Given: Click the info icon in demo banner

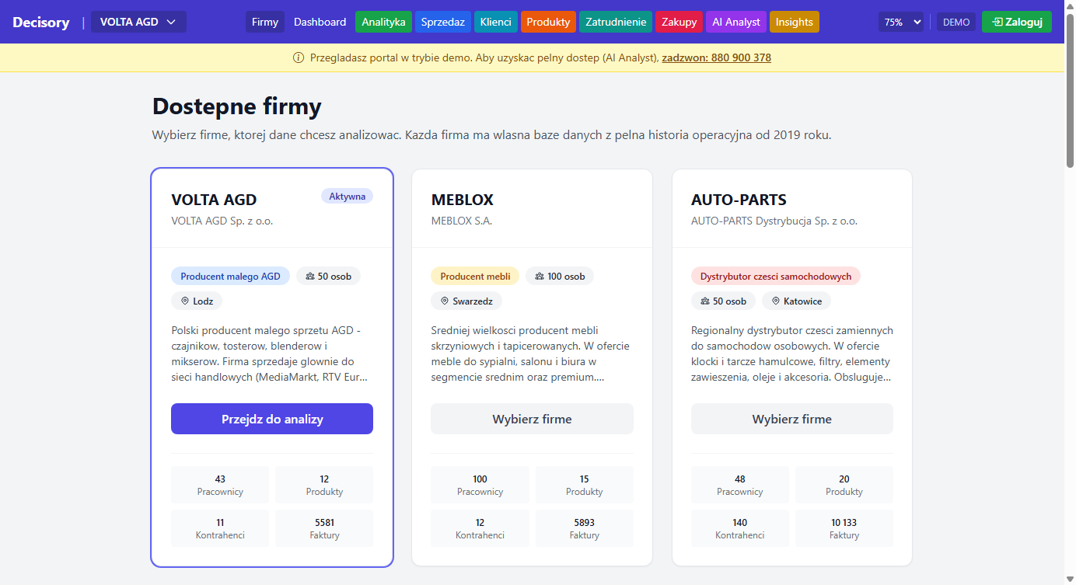Looking at the screenshot, I should point(299,57).
